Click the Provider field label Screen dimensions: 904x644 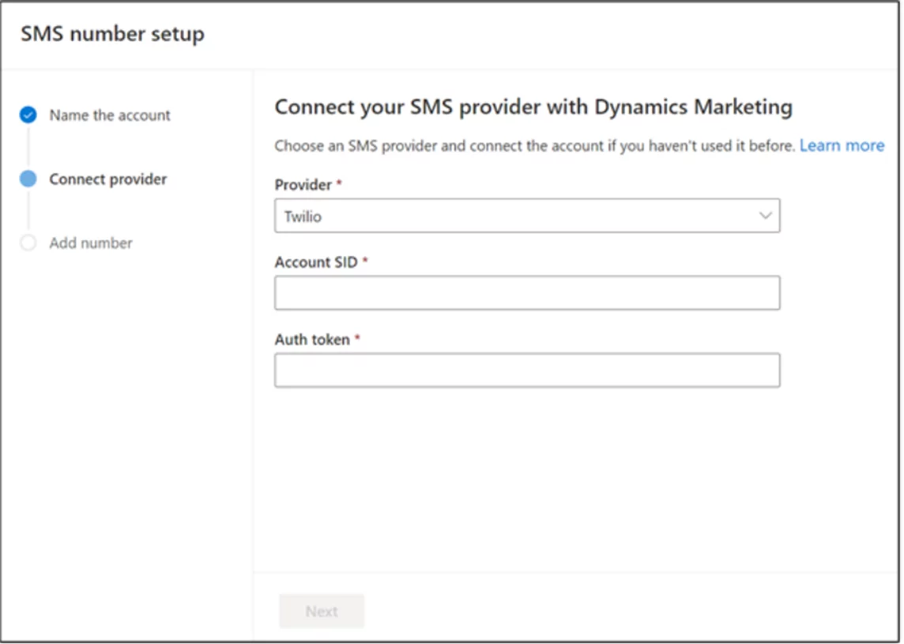coord(303,184)
